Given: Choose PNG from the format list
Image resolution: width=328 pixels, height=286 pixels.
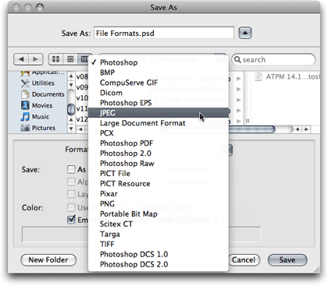Looking at the screenshot, I should 159,203.
